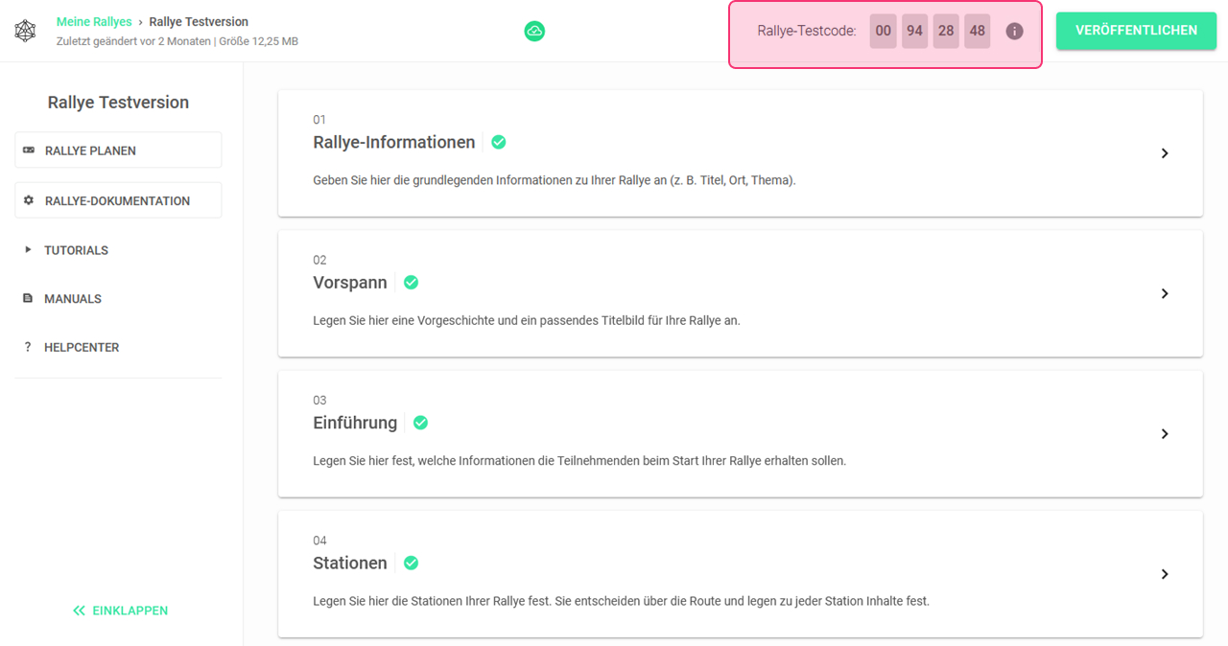Click the app logo icon in header
This screenshot has width=1228, height=646.
26,31
